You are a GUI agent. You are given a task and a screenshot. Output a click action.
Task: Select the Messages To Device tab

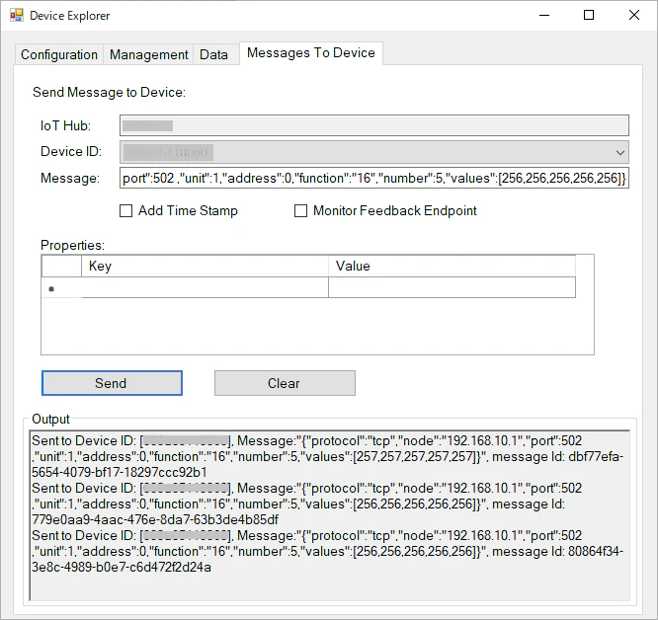(311, 53)
